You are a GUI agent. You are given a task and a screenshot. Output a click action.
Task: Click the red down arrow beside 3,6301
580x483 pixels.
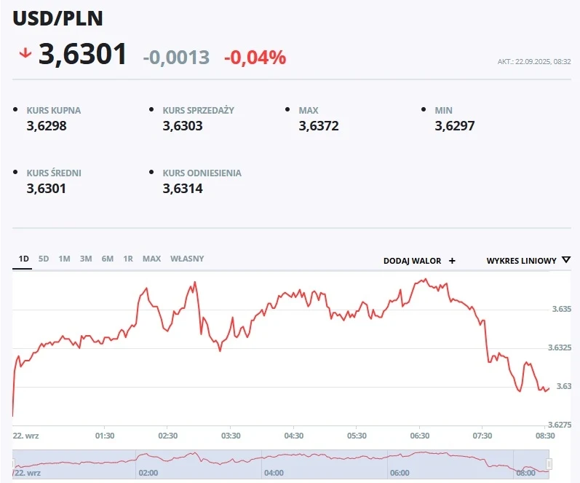pos(25,53)
